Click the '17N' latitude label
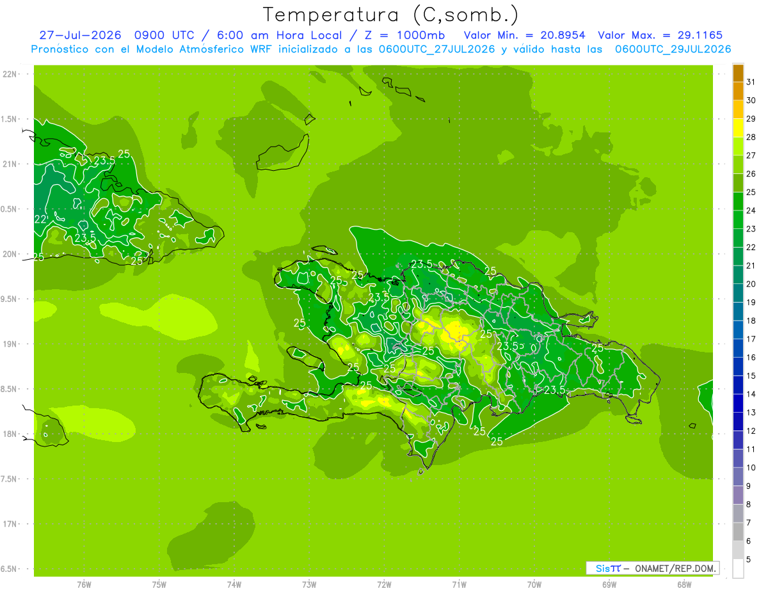 (x=9, y=525)
